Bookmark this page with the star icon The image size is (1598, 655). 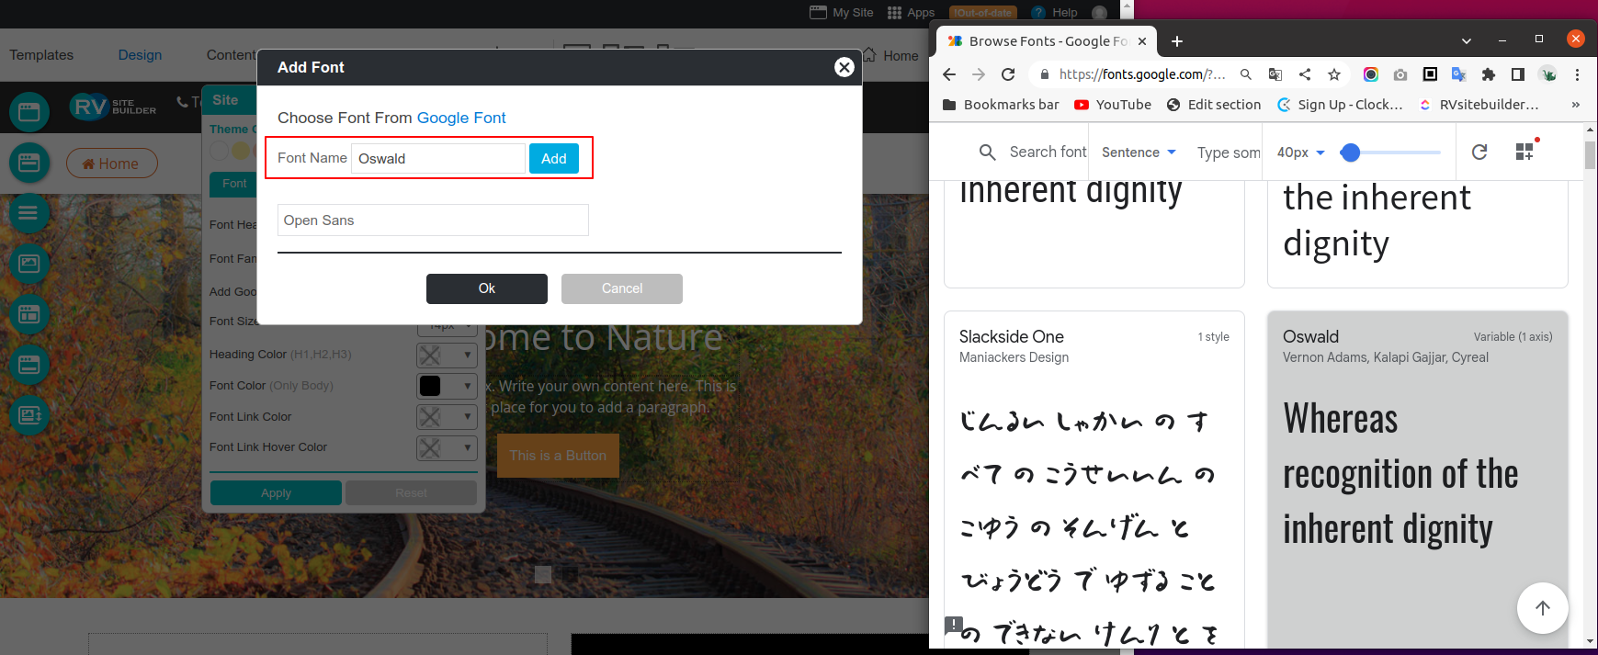(1334, 74)
